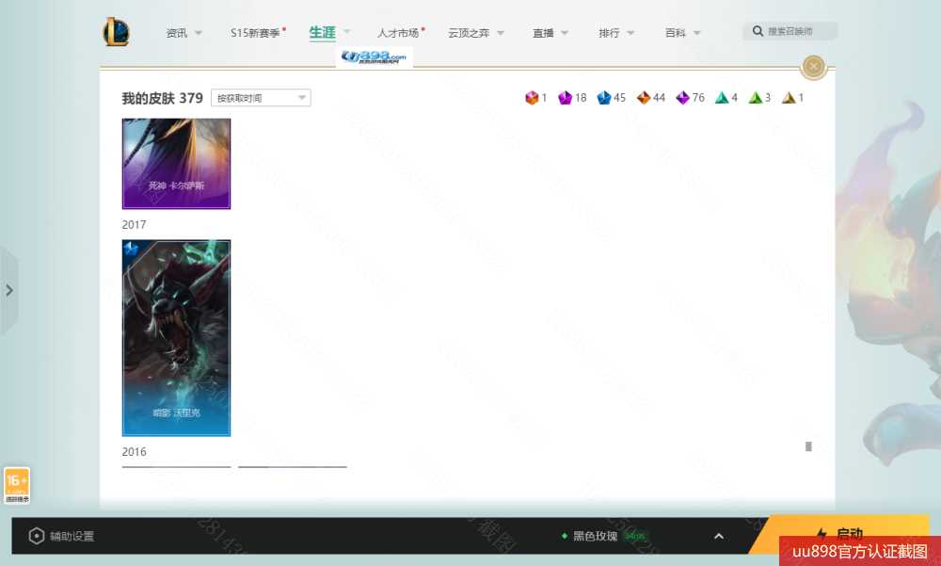Open the 按获取时间 sort dropdown
The height and width of the screenshot is (566, 941).
pyautogui.click(x=261, y=98)
